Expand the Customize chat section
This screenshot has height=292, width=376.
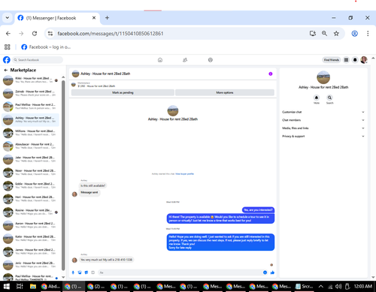coord(323,112)
